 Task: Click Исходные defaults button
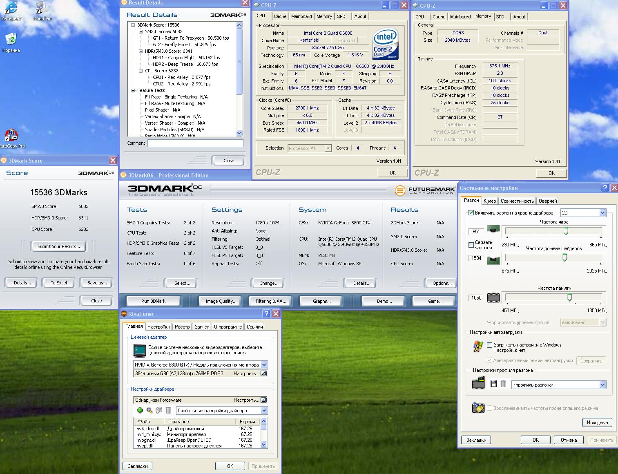(x=597, y=423)
